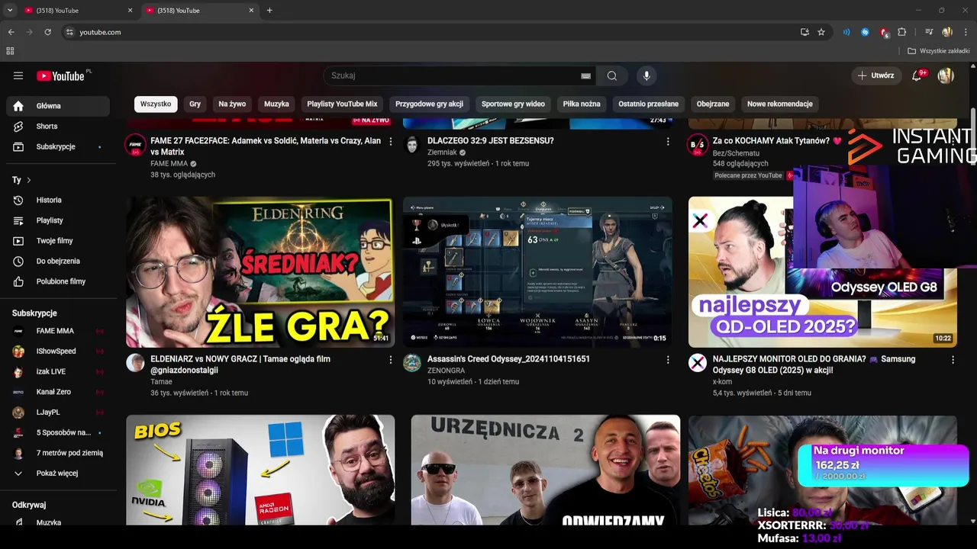Open more options for ELDENIARZ vs NOWY GRACZ video
Image resolution: width=977 pixels, height=549 pixels.
391,359
